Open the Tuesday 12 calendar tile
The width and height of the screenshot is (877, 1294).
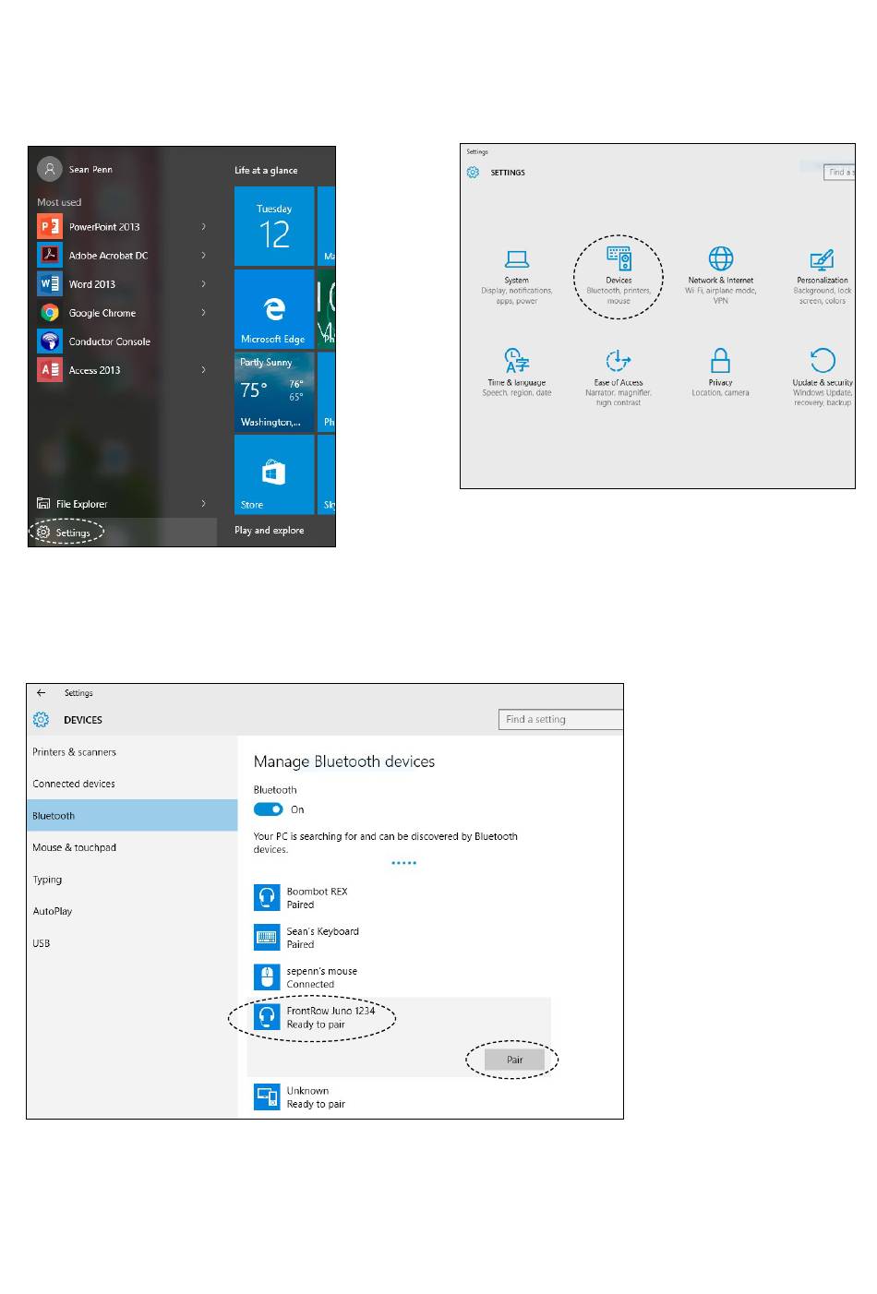273,226
